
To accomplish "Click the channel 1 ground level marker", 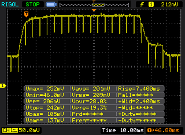I will pos(3,86).
